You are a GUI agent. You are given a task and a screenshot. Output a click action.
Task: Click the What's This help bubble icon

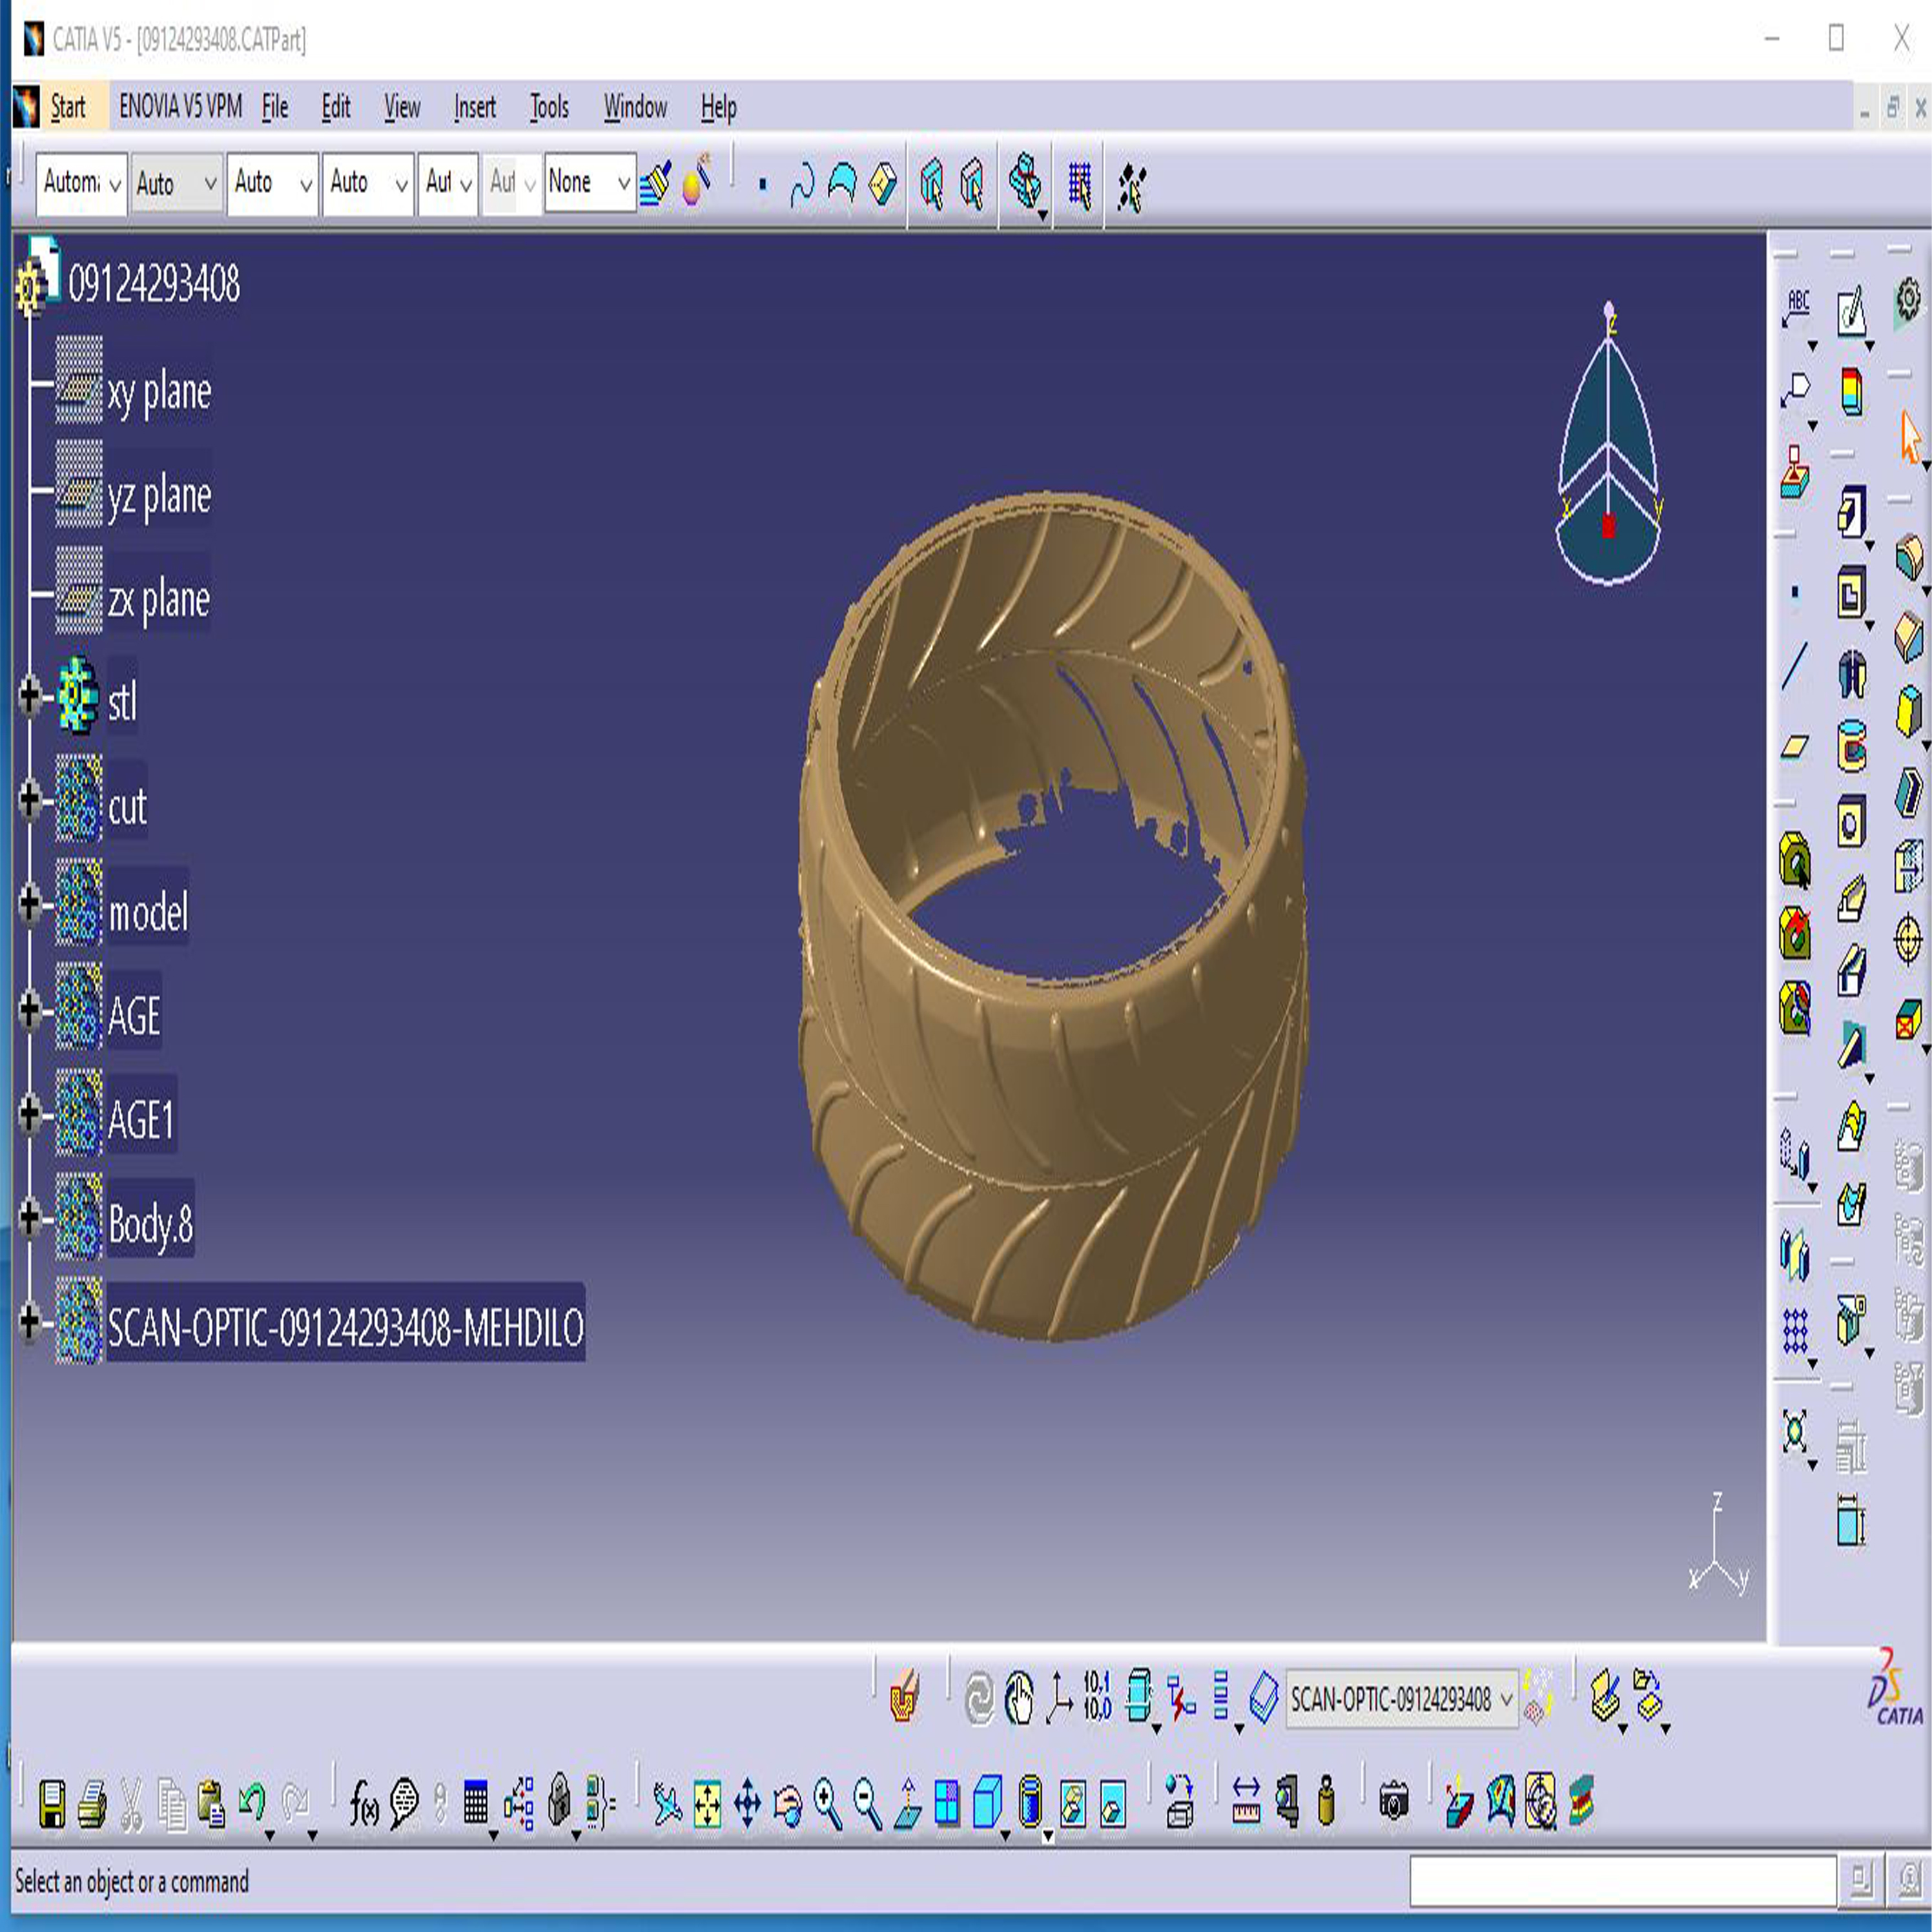[404, 1804]
